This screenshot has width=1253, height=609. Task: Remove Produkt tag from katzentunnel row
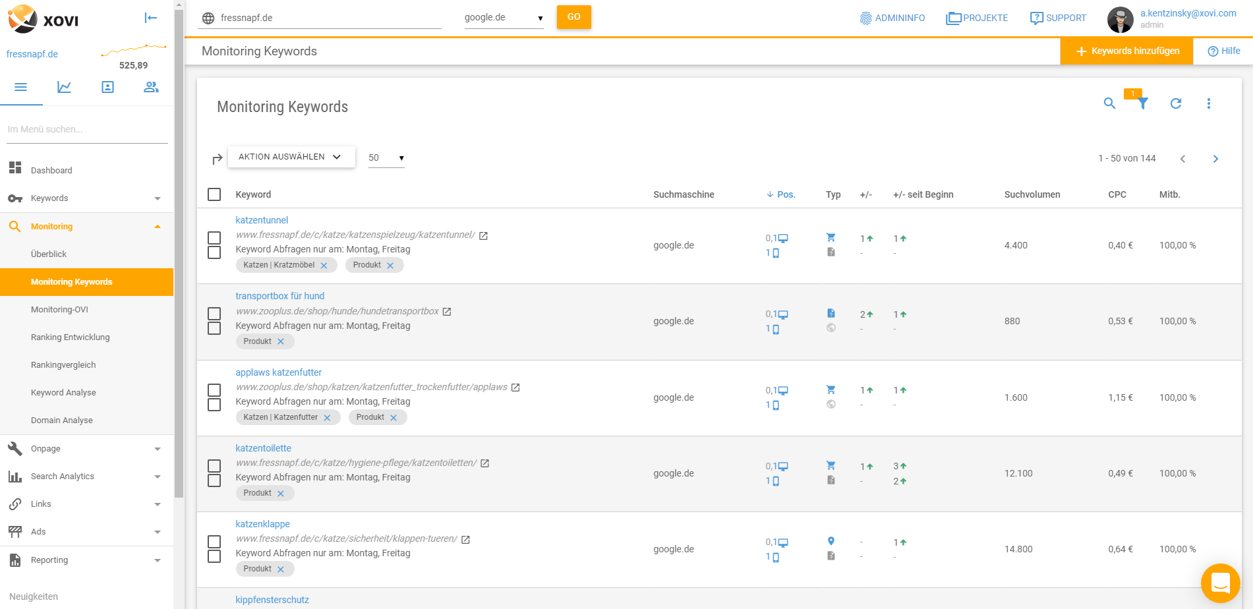[x=390, y=266]
